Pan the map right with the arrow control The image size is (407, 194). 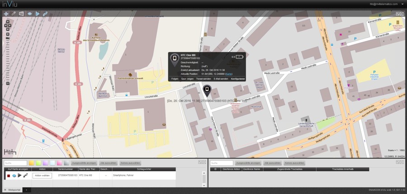(9, 25)
